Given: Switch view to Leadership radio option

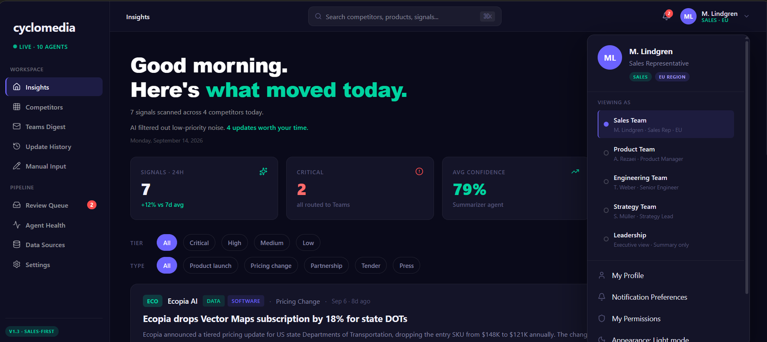Looking at the screenshot, I should pos(606,239).
